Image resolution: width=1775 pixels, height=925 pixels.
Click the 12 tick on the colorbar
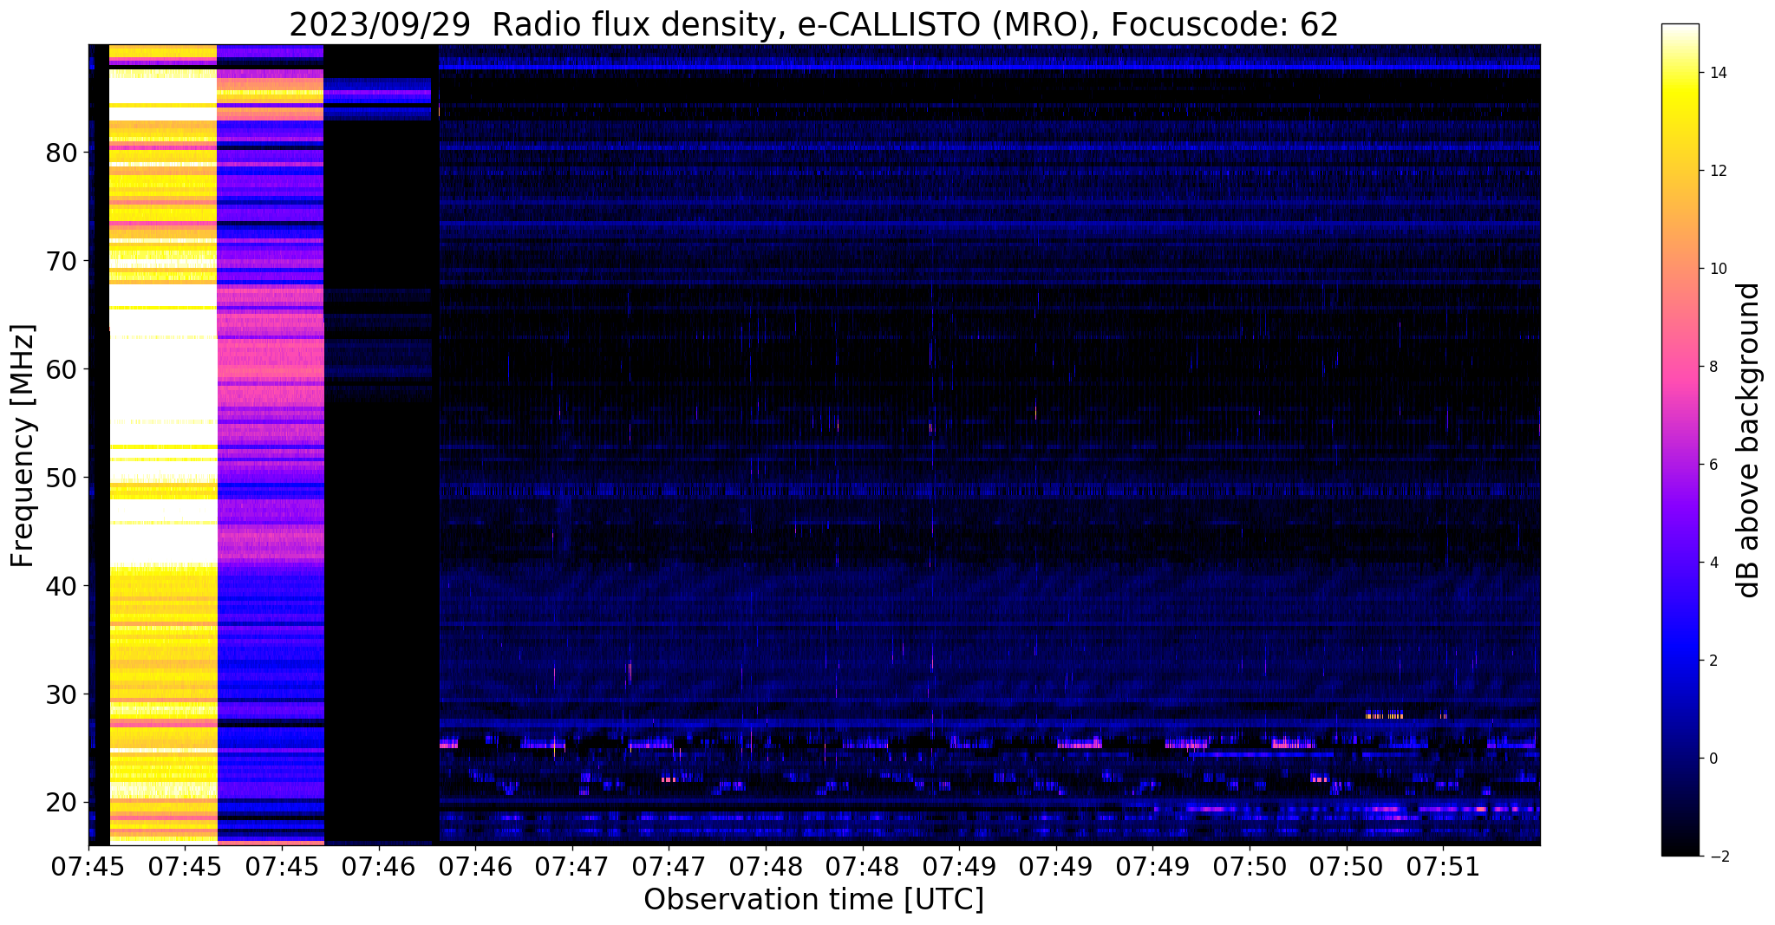pos(1715,171)
